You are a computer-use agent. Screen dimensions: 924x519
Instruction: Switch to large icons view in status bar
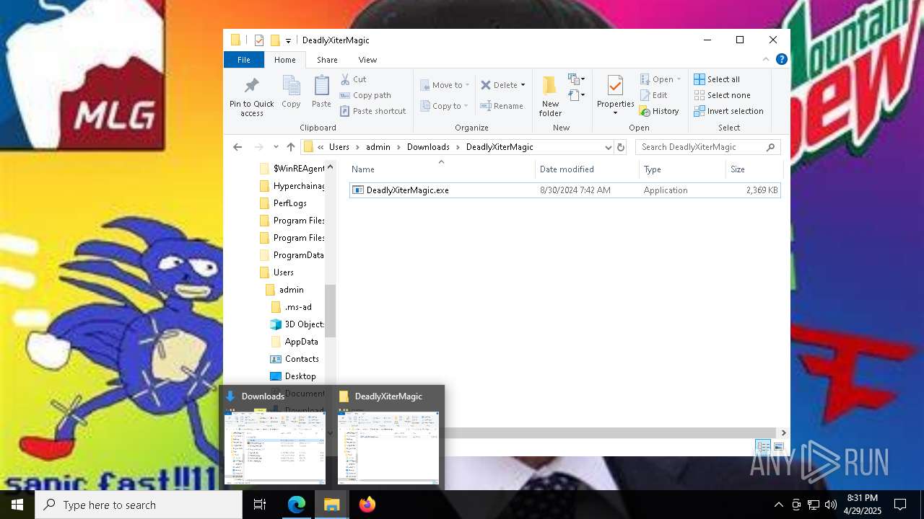tap(779, 448)
